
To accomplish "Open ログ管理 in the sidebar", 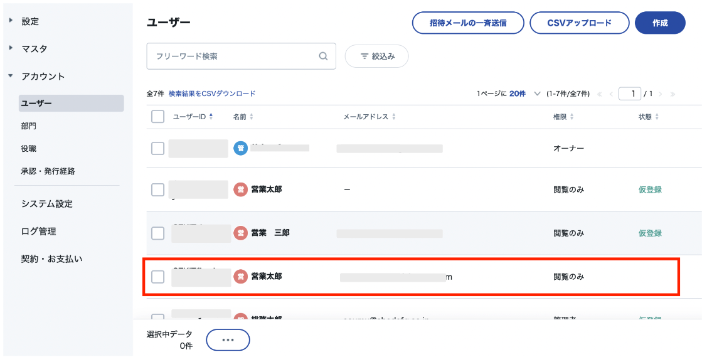I will click(x=38, y=232).
